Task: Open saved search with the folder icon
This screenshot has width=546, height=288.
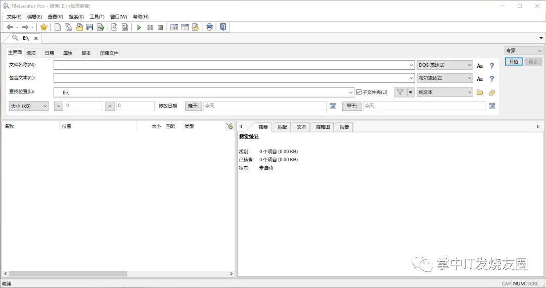Action: tap(79, 27)
